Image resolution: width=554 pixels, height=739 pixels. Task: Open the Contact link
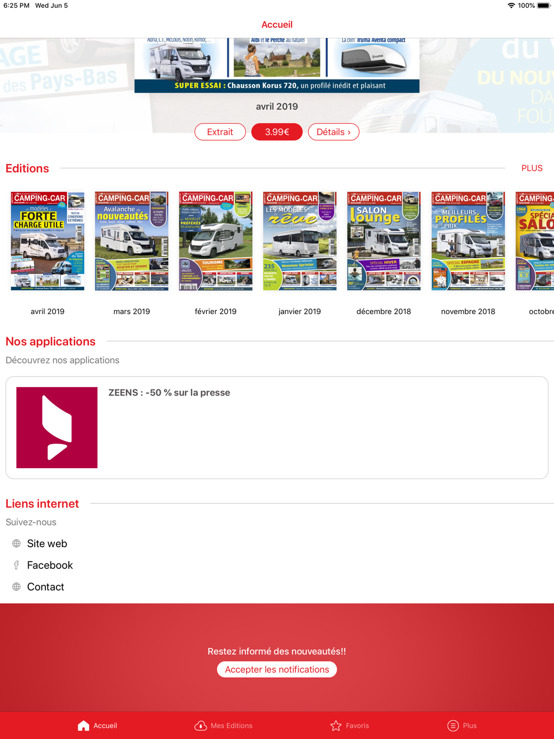click(x=45, y=587)
